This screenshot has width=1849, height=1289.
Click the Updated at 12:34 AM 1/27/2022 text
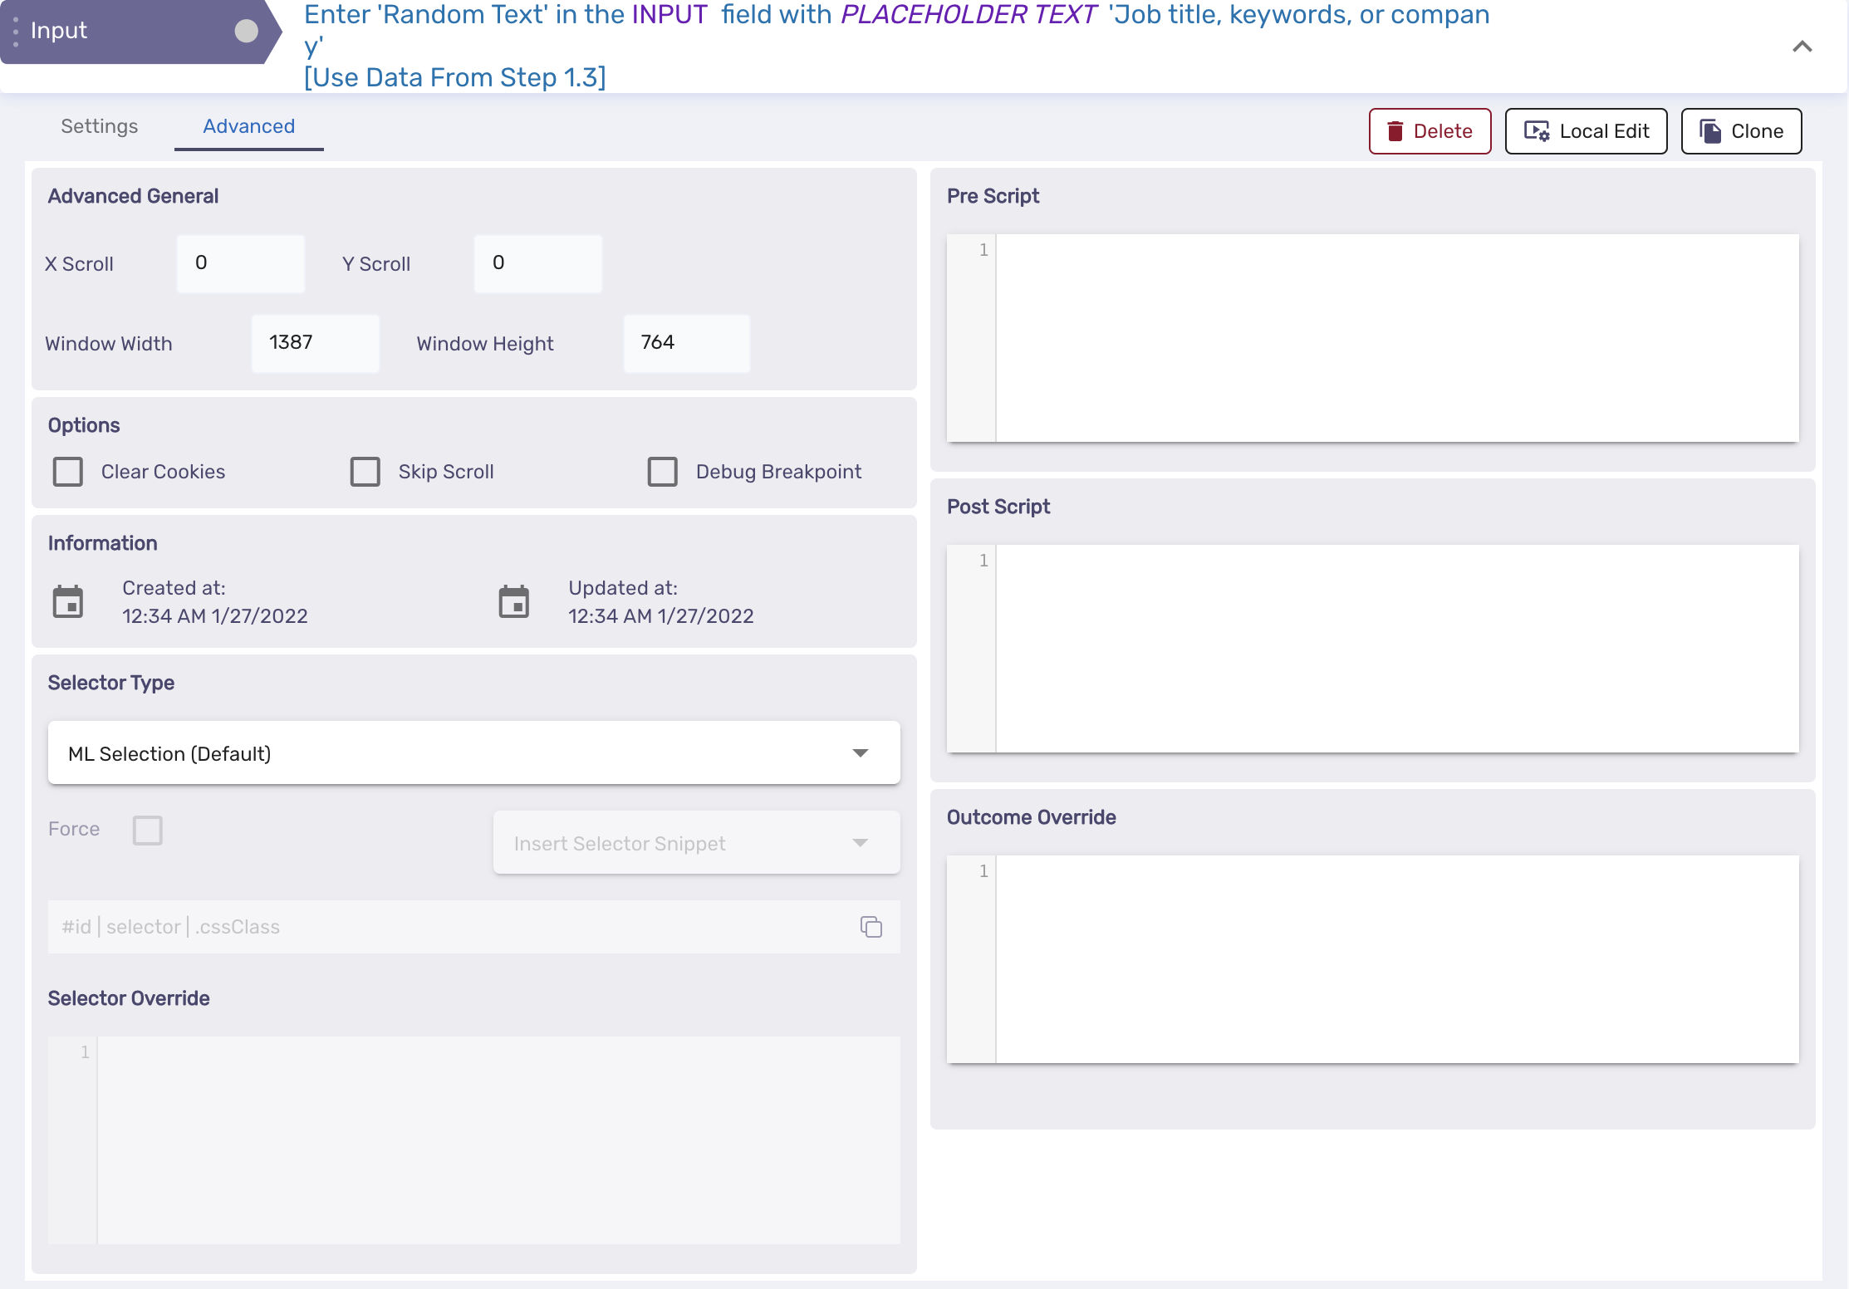[661, 602]
